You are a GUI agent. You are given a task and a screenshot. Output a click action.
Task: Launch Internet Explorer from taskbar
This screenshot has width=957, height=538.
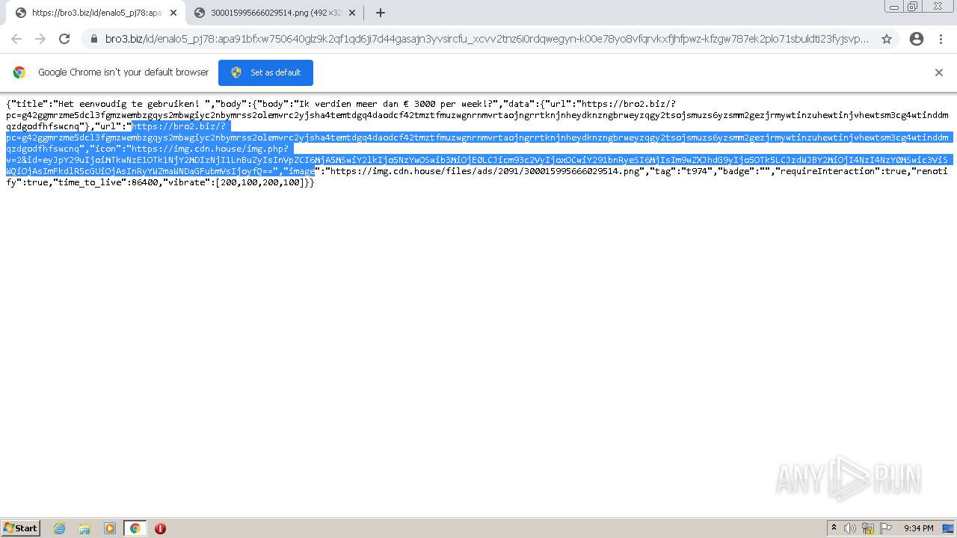tap(59, 528)
